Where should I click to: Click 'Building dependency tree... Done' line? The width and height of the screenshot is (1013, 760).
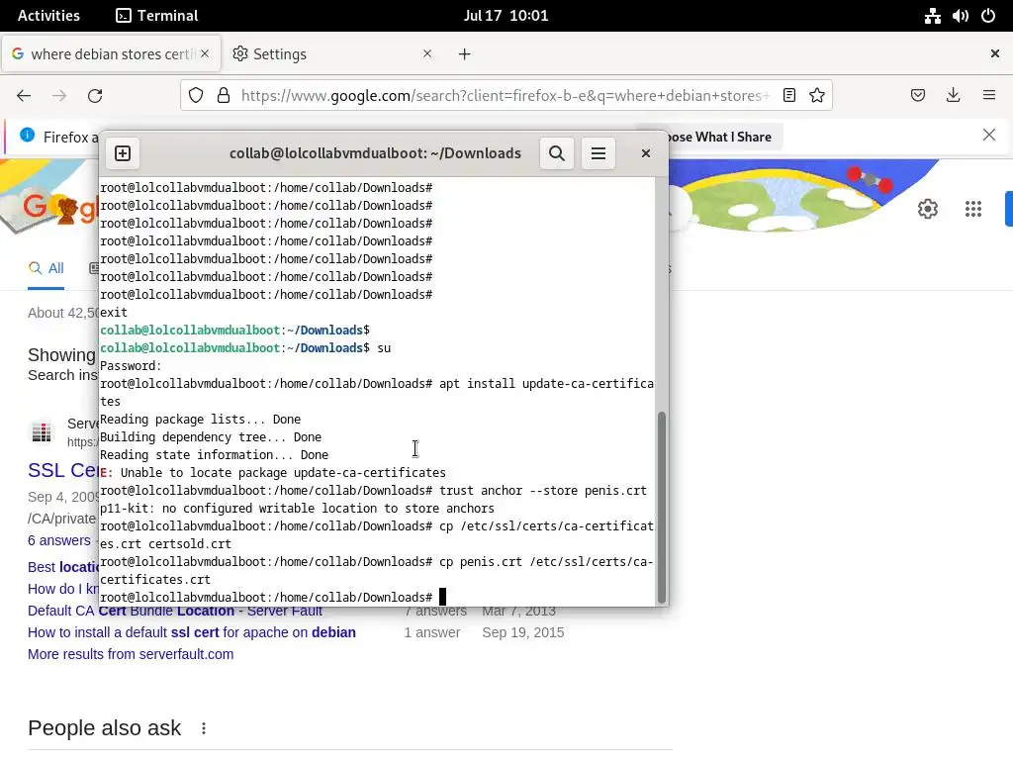[211, 437]
